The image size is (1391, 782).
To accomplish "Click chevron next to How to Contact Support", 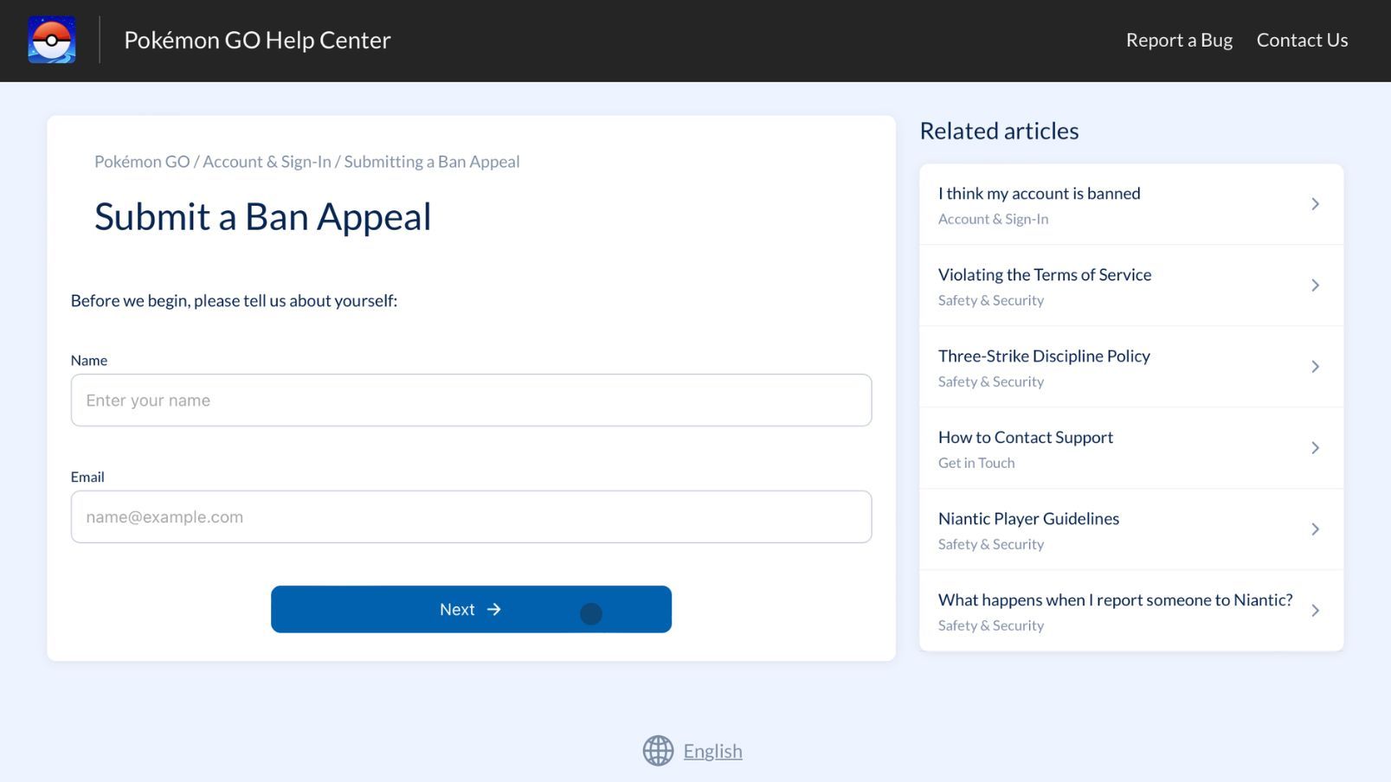I will point(1315,448).
